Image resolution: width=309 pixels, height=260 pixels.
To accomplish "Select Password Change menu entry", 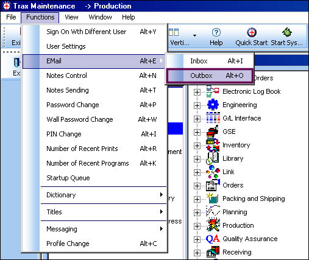I will click(x=94, y=105).
